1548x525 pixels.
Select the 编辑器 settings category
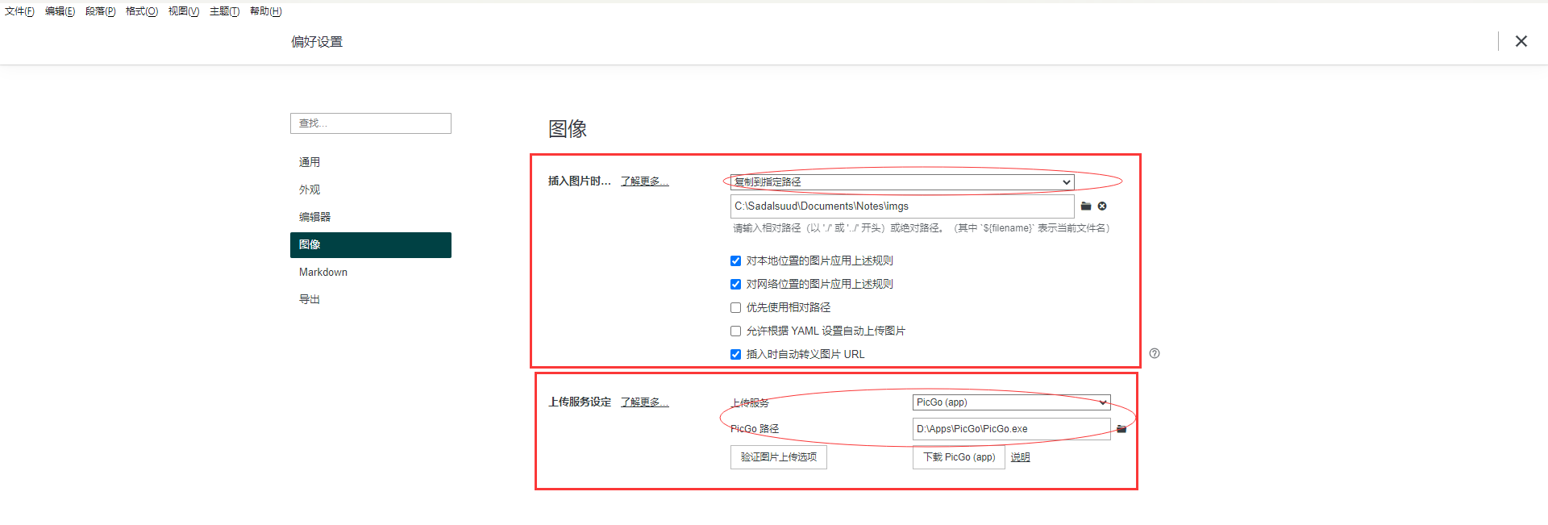point(314,217)
